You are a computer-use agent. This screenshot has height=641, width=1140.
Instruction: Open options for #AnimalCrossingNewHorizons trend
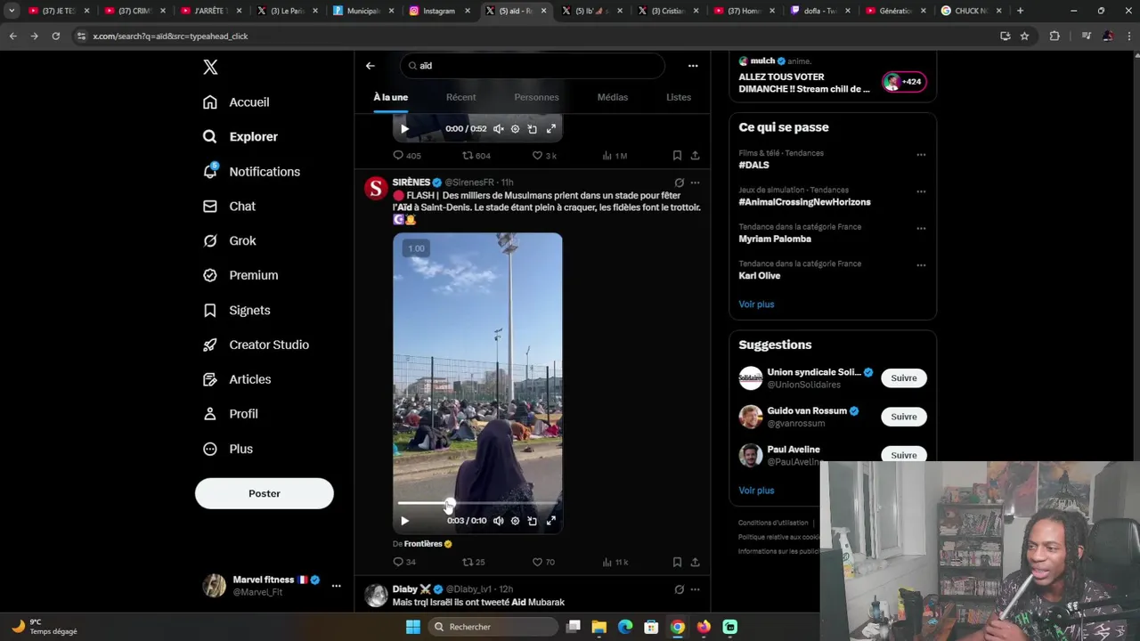click(x=921, y=191)
